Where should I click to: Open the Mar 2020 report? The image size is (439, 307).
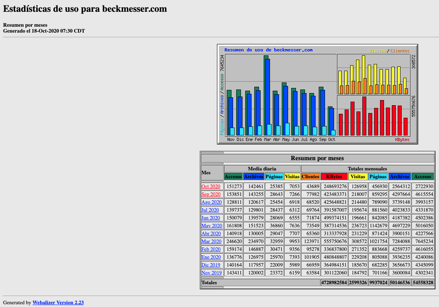pyautogui.click(x=210, y=241)
